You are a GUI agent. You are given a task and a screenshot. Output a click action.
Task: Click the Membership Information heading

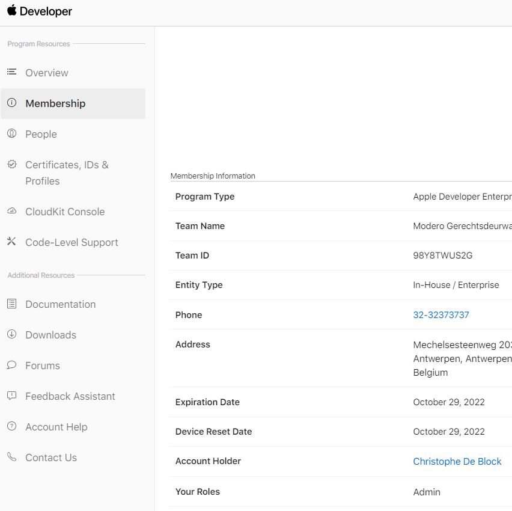213,176
